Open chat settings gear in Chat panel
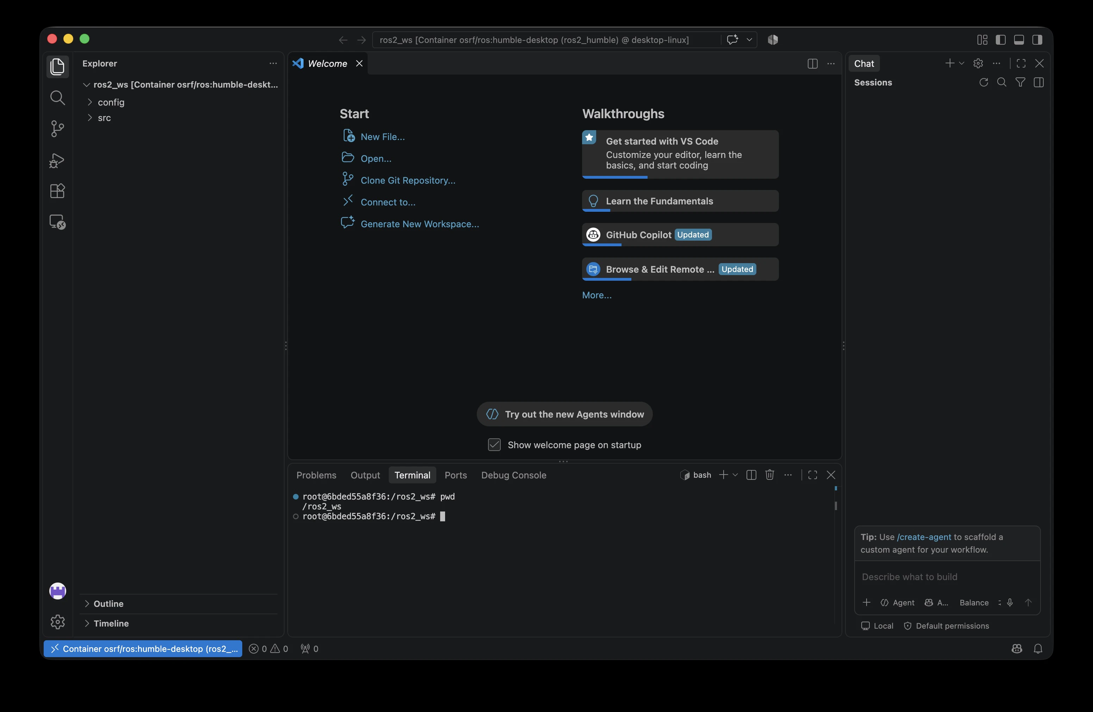The image size is (1093, 712). [978, 63]
